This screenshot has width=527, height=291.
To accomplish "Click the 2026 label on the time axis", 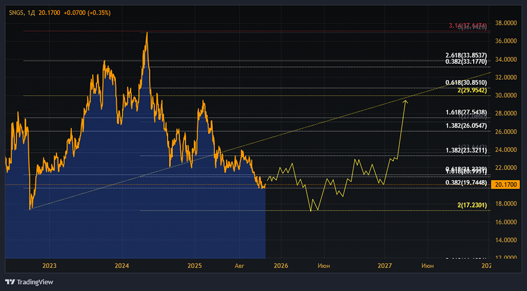I will pyautogui.click(x=280, y=266).
